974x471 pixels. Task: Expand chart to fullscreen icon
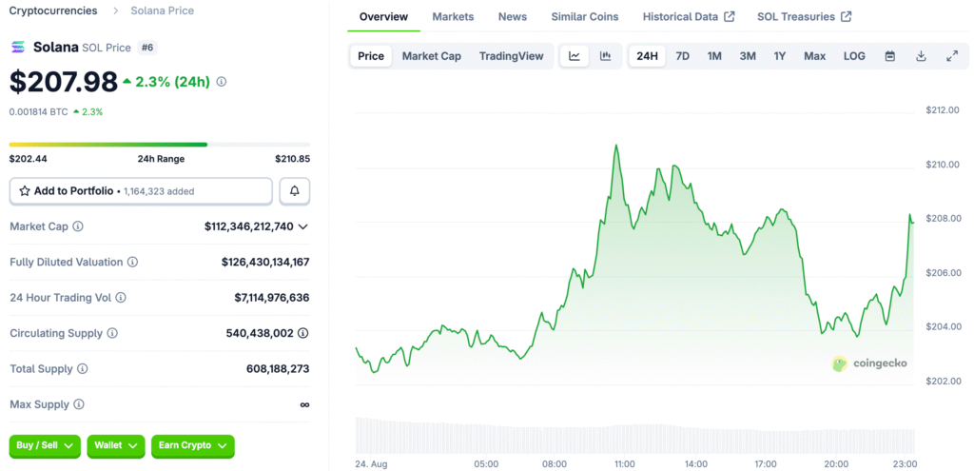tap(951, 56)
